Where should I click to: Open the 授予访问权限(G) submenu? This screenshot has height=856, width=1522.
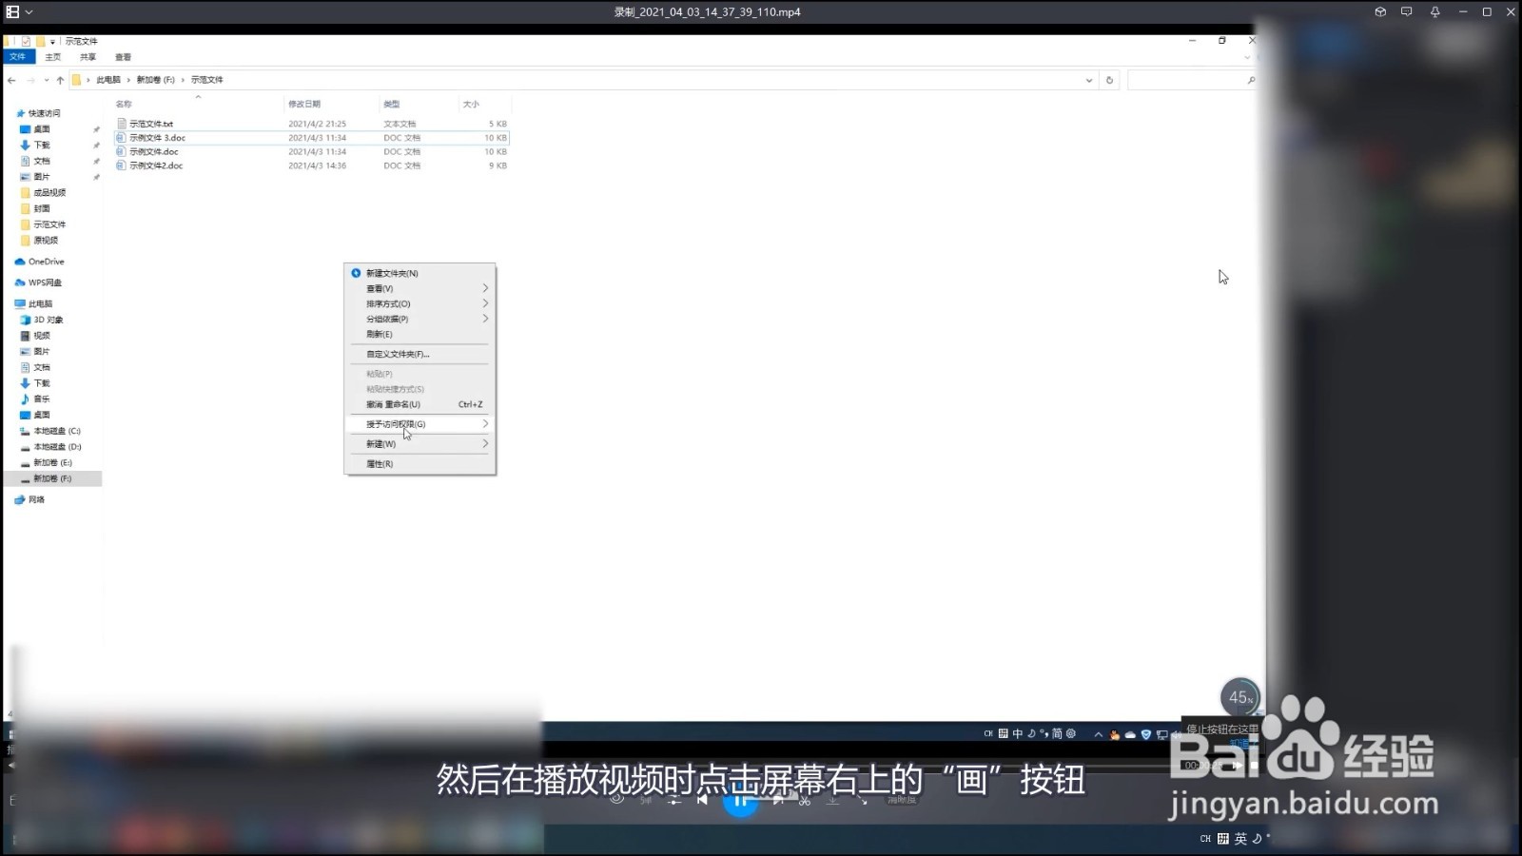click(420, 424)
